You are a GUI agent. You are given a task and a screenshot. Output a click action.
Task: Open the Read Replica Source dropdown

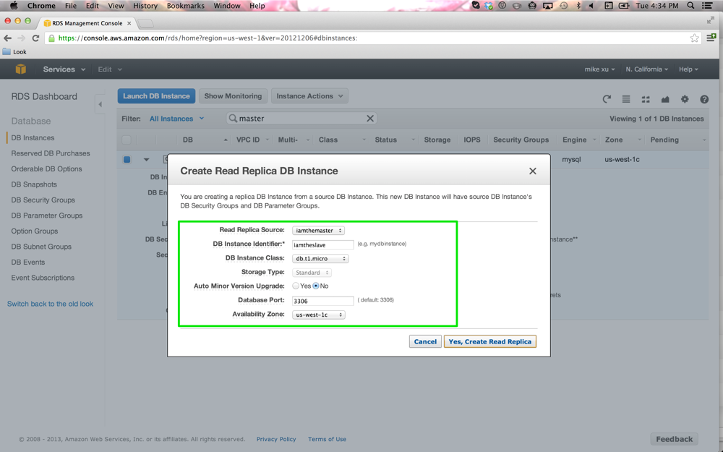318,231
